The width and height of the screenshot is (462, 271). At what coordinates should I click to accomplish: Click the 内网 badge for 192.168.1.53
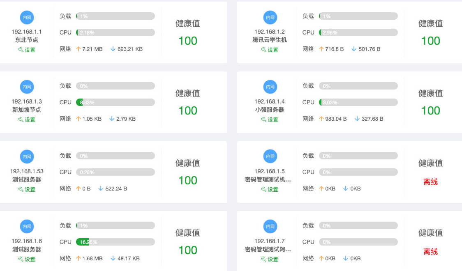click(27, 157)
